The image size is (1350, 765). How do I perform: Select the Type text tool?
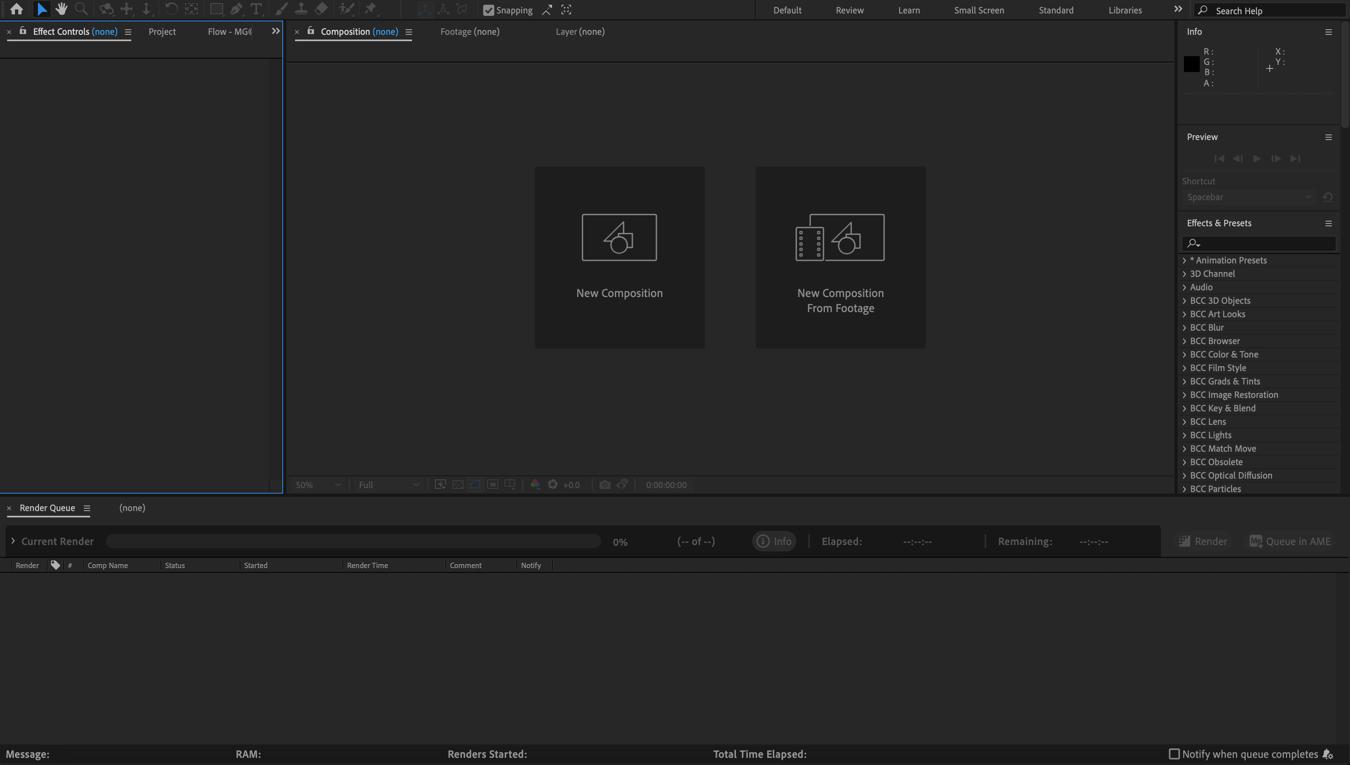pyautogui.click(x=256, y=9)
